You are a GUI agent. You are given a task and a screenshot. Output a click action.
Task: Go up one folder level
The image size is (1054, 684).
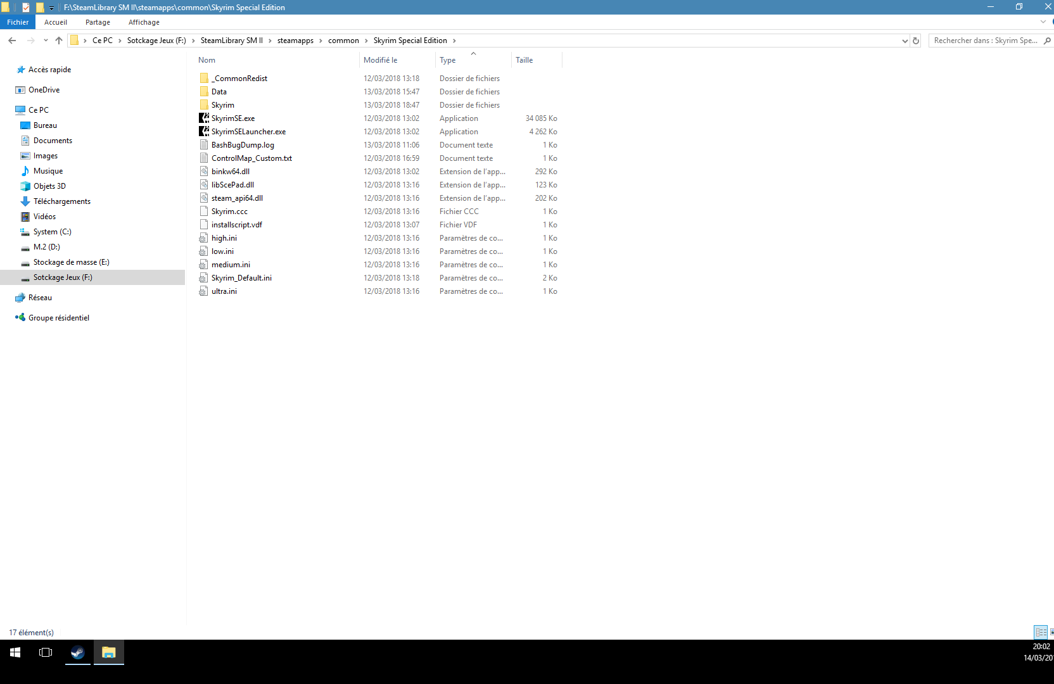pos(59,41)
